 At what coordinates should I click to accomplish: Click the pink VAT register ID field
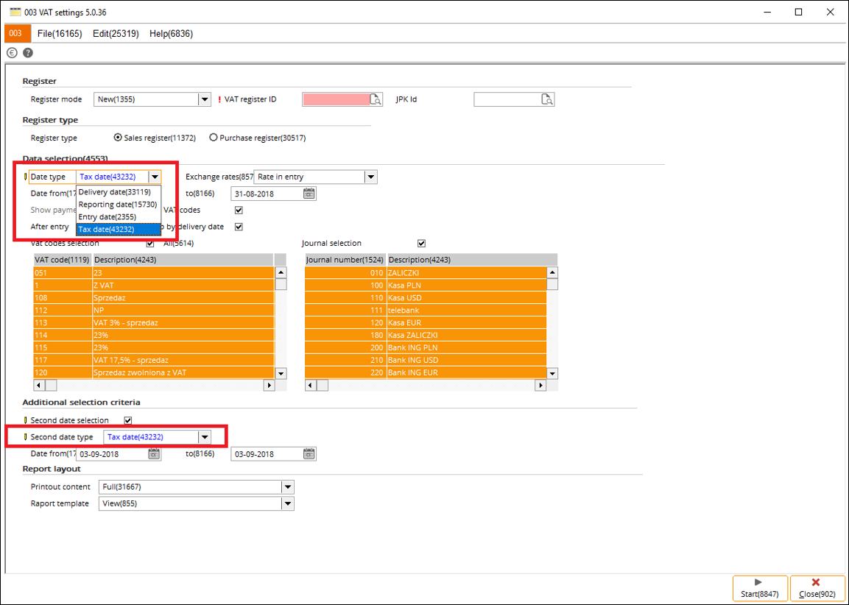335,99
